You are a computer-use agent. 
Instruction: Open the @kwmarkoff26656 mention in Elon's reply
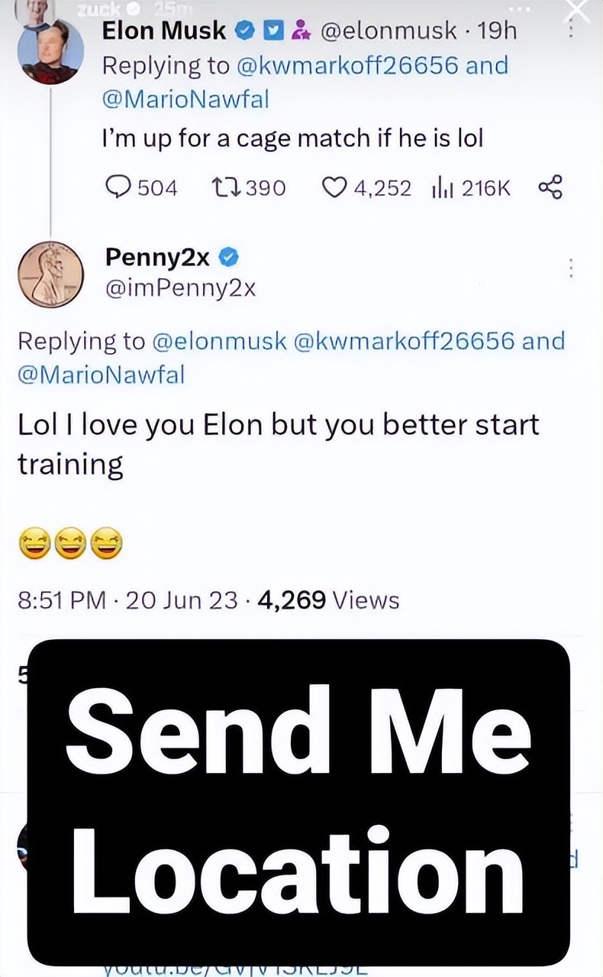point(349,65)
